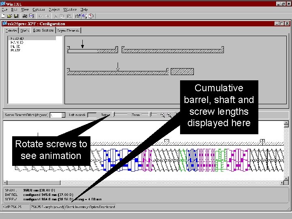Maximize the Configuration document window

pyautogui.click(x=281, y=24)
